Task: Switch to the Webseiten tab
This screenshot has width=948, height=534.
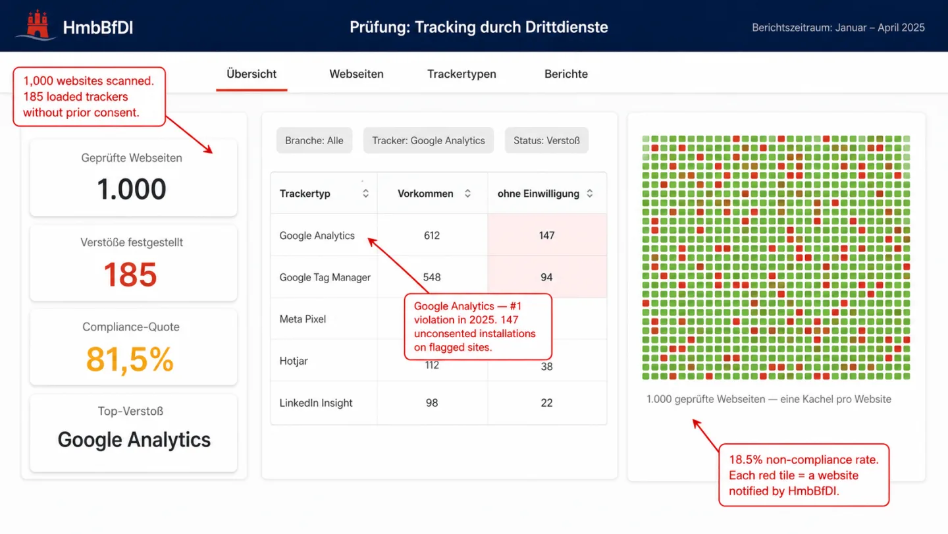Action: [x=356, y=74]
